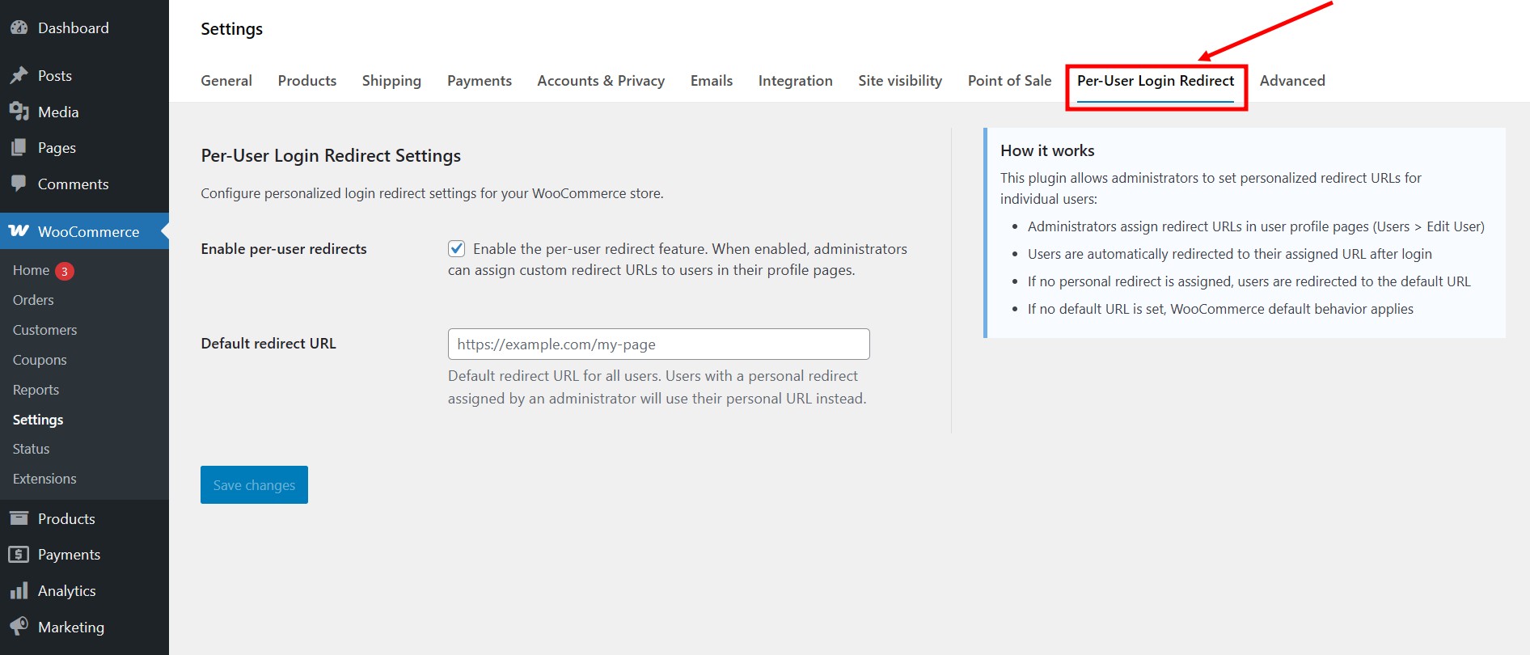Click the Pages icon in sidebar
This screenshot has height=655, width=1530.
(x=19, y=148)
